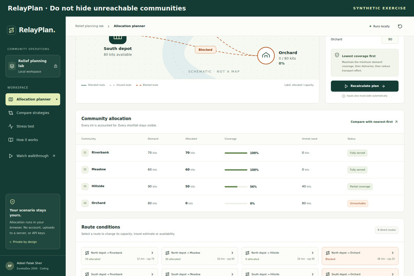Click Compare with nearest-first link

[x=374, y=122]
